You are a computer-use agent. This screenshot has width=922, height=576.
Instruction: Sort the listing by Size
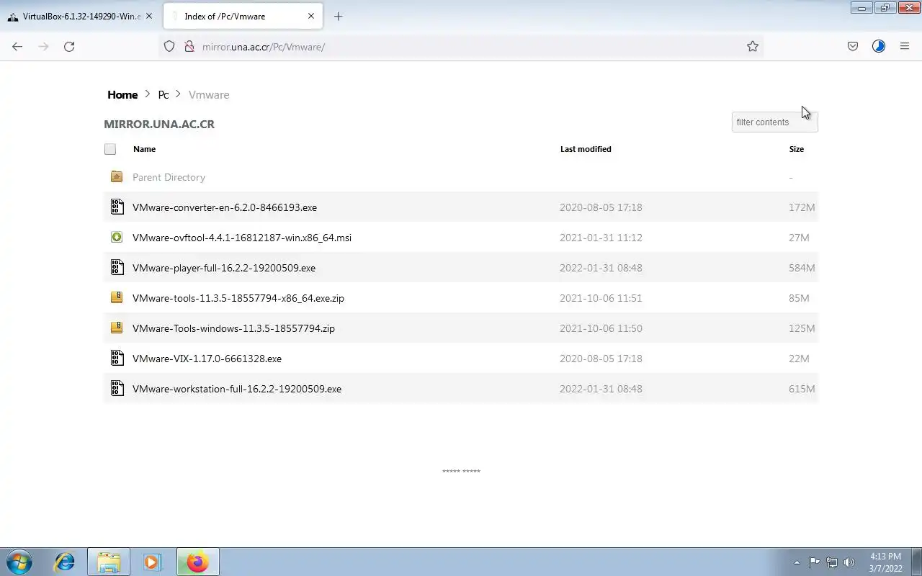[x=796, y=149]
